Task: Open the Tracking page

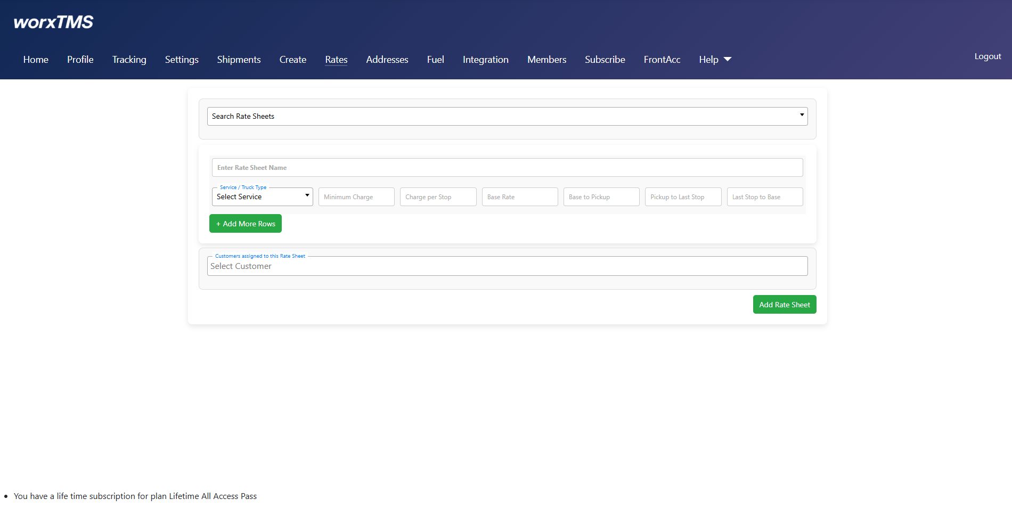Action: pos(129,60)
